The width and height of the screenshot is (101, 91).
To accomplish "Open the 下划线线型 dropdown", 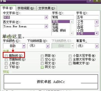I will (48, 46).
